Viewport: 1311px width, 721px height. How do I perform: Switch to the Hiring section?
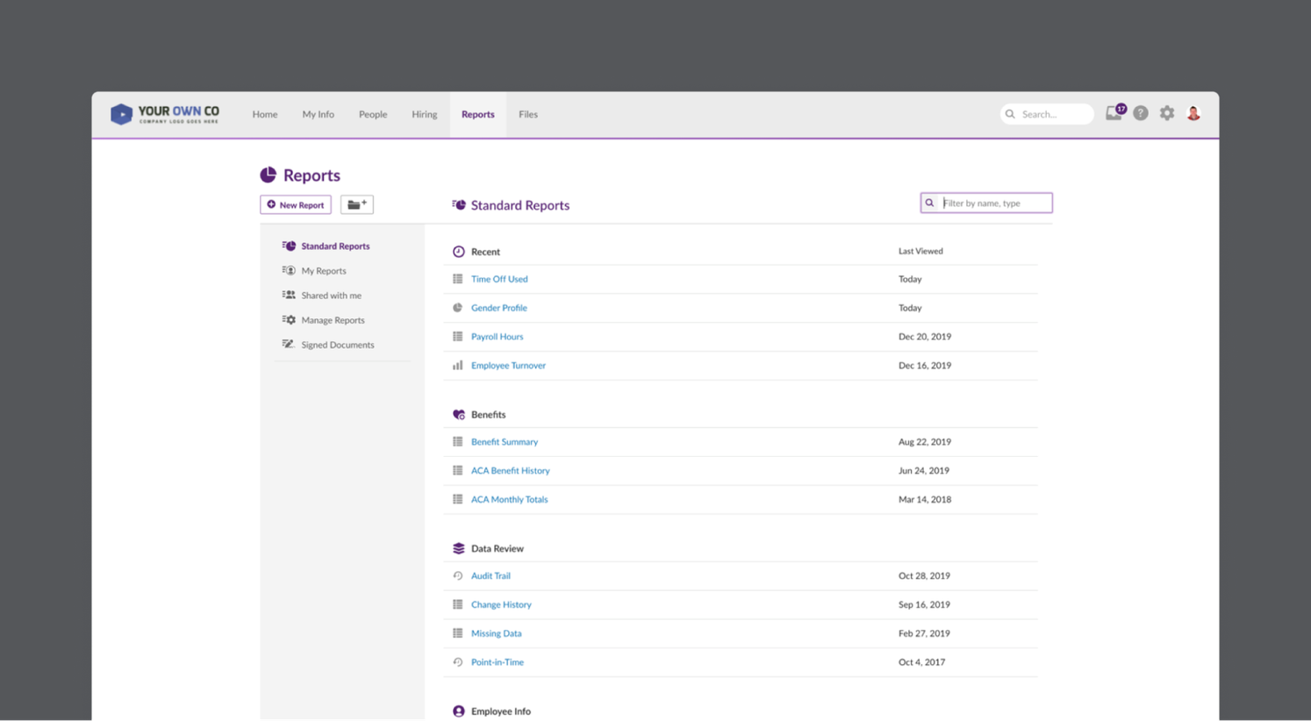[x=424, y=114]
